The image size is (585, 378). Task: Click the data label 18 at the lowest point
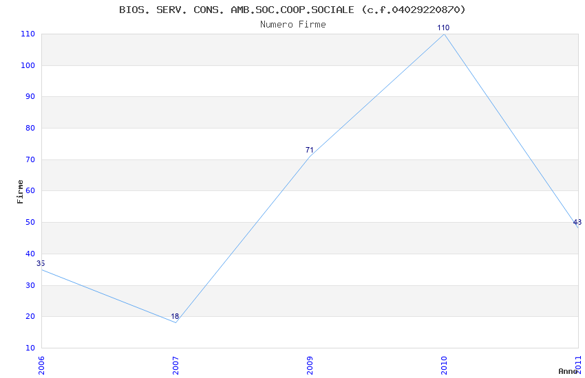point(175,316)
